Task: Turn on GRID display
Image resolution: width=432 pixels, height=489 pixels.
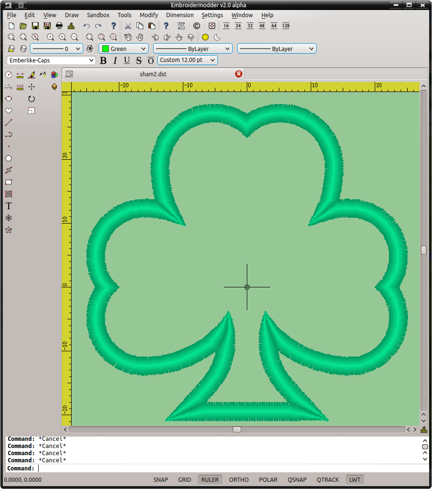Action: tap(184, 479)
